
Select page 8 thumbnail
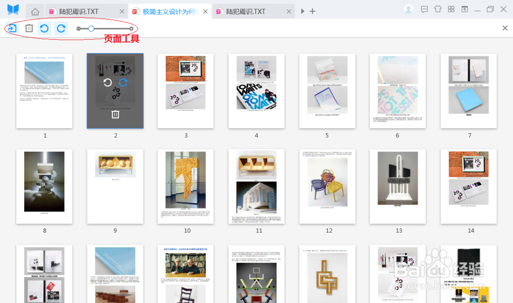(44, 187)
